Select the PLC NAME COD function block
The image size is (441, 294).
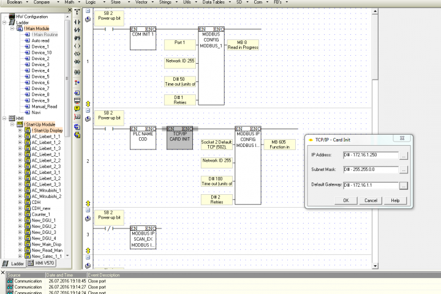pyautogui.click(x=143, y=138)
